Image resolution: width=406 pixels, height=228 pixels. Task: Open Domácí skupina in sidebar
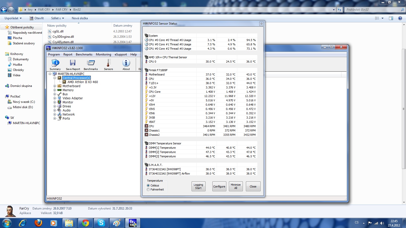tap(21, 86)
